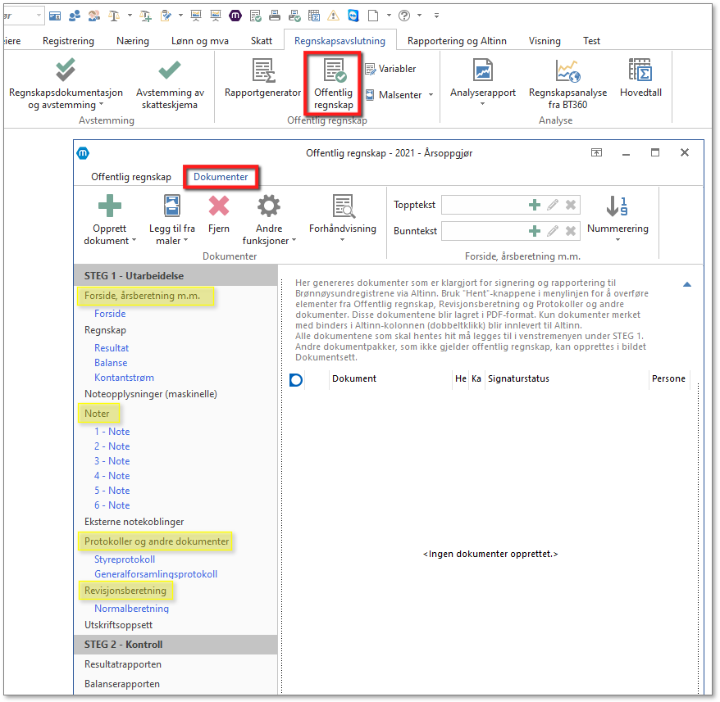
Task: Delete the Bunntekst with the X icon
Action: [x=571, y=231]
